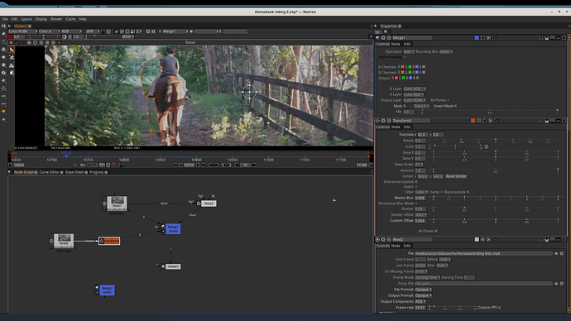The height and width of the screenshot is (321, 571).
Task: Click the viewer gain red toggle icon
Action: [x=11, y=36]
